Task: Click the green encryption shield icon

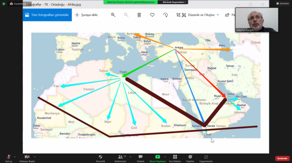Action: 4,4
